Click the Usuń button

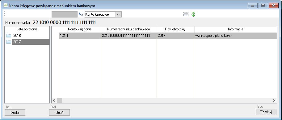tap(59, 113)
